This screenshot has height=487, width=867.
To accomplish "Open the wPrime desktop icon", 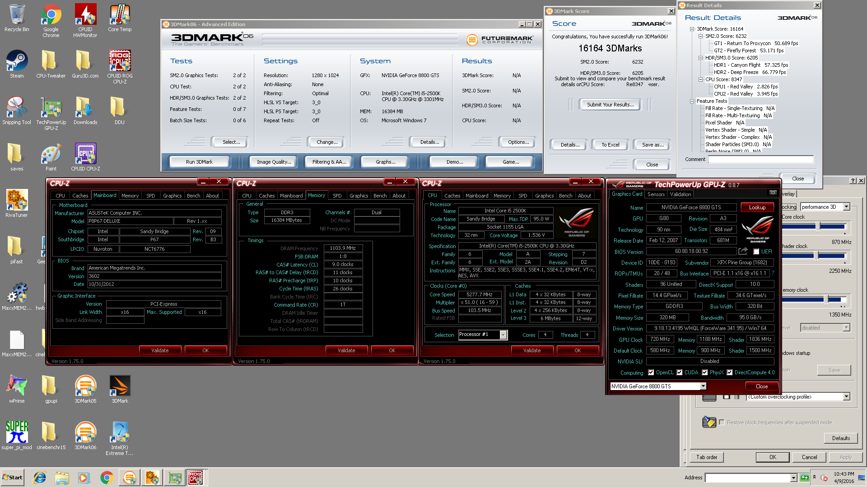I will point(17,389).
